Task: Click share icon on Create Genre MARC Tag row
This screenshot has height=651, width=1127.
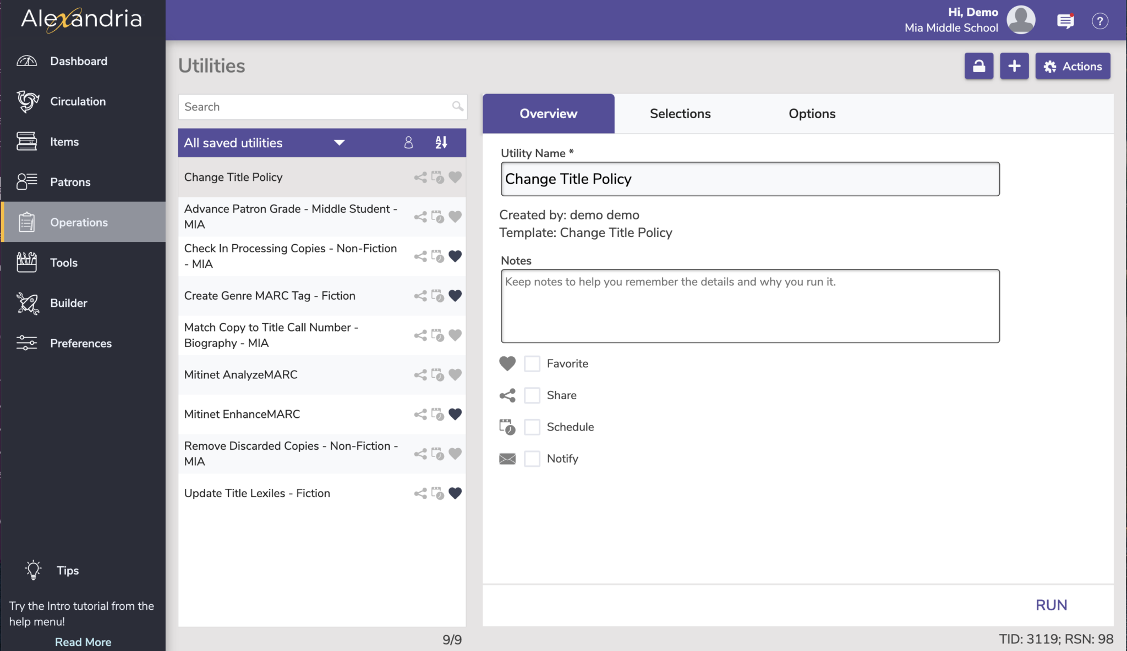Action: point(420,296)
